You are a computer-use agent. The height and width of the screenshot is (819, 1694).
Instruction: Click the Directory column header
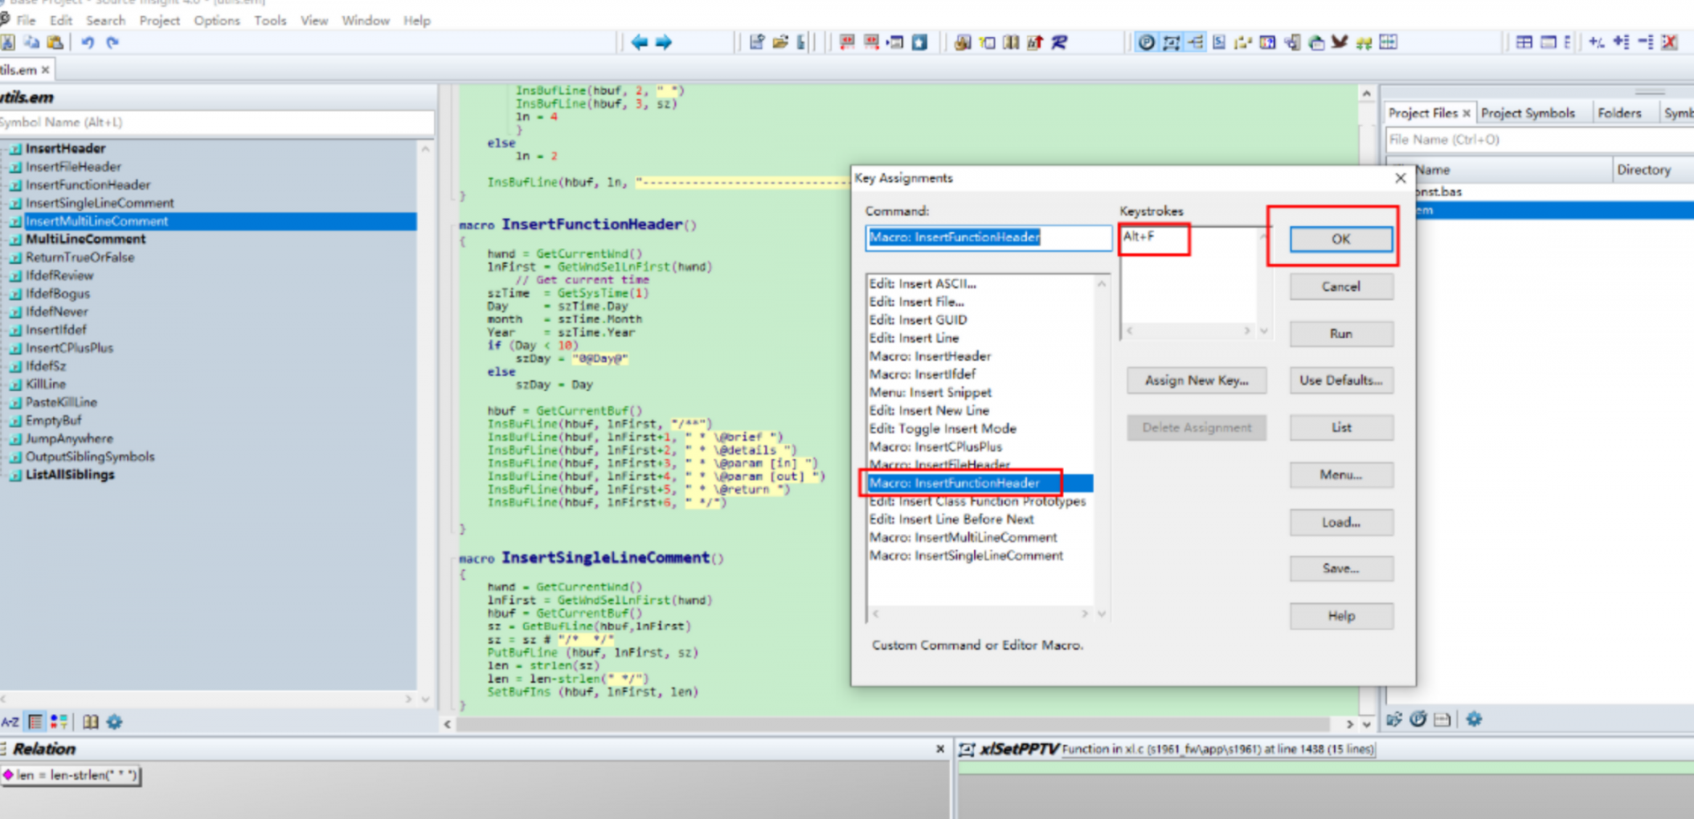pos(1653,169)
